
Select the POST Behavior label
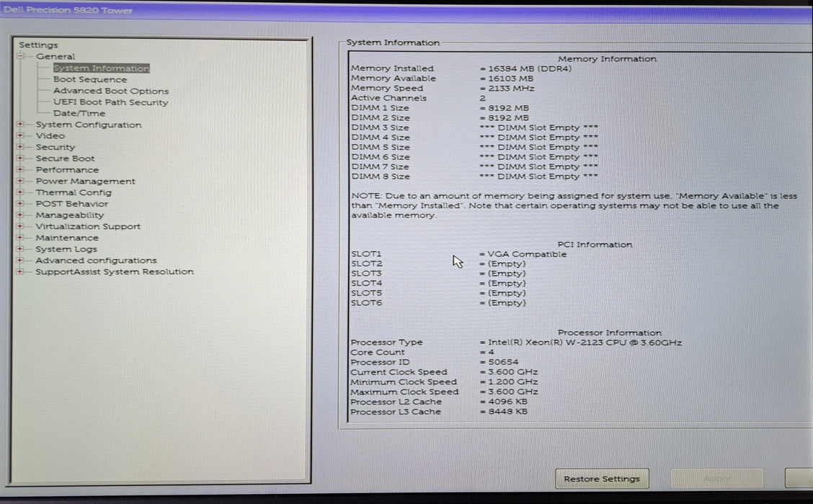pyautogui.click(x=71, y=204)
